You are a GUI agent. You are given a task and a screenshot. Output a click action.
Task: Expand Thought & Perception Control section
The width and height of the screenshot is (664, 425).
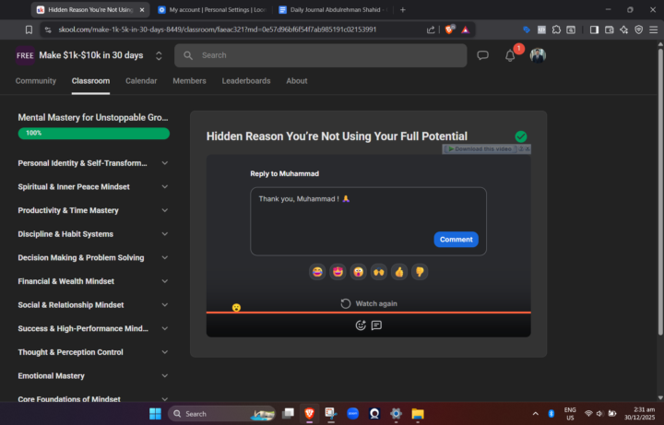pyautogui.click(x=165, y=352)
